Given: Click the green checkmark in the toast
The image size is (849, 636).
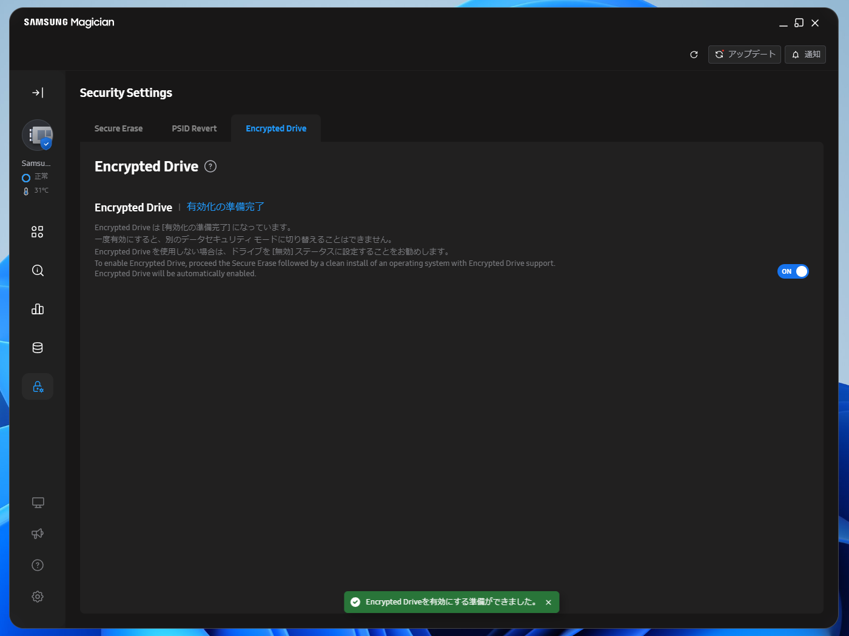Looking at the screenshot, I should pyautogui.click(x=355, y=602).
